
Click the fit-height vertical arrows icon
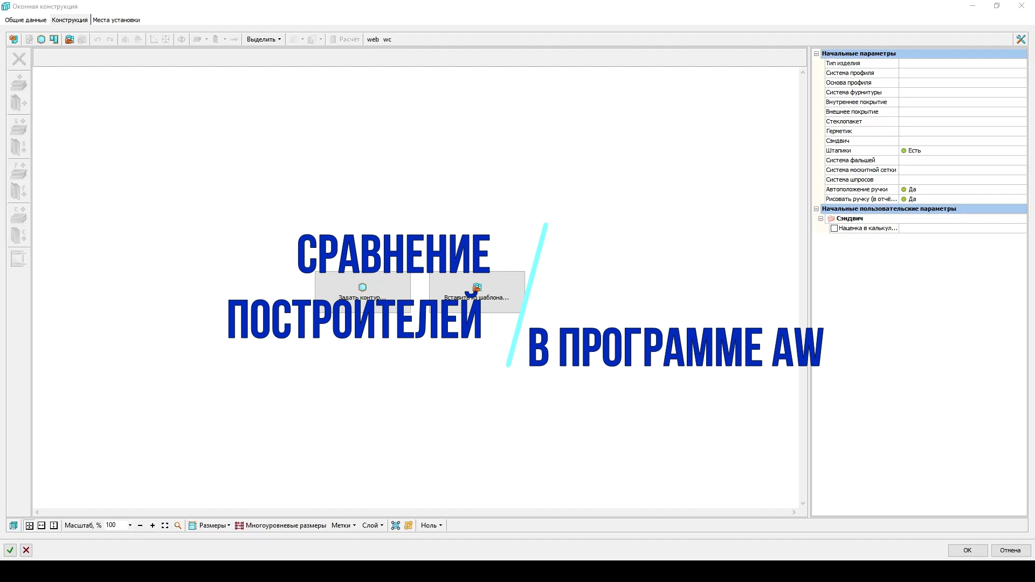[54, 525]
